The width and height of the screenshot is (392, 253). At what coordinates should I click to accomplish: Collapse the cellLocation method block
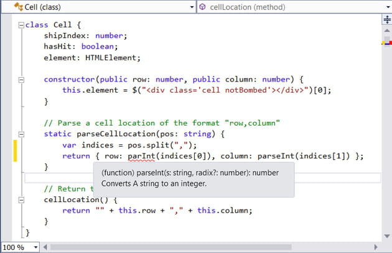point(22,200)
